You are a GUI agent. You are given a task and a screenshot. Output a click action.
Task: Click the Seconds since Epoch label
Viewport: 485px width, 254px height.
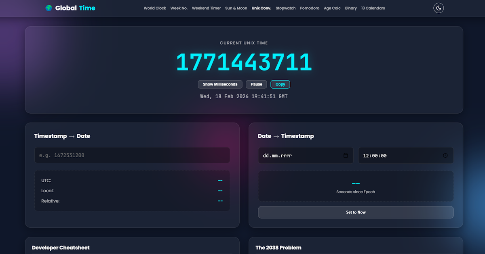pyautogui.click(x=356, y=192)
